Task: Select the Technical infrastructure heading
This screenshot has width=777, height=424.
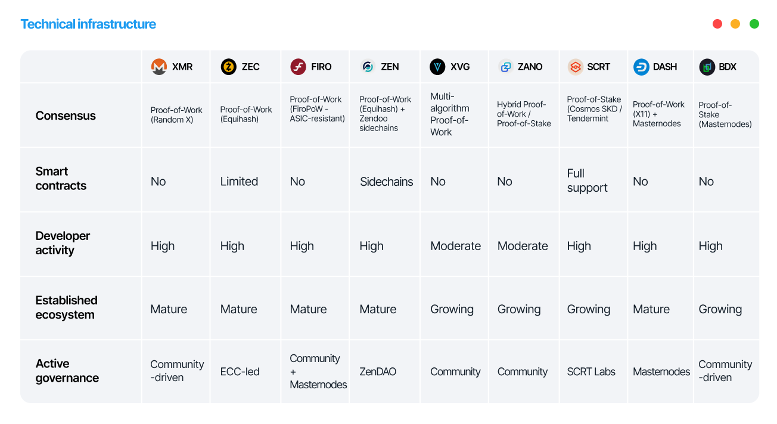Action: 88,24
